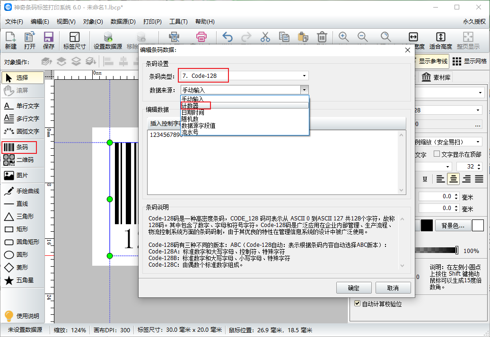490x337 pixels.
Task: Click the zoom in magnifier icon
Action: tap(344, 37)
